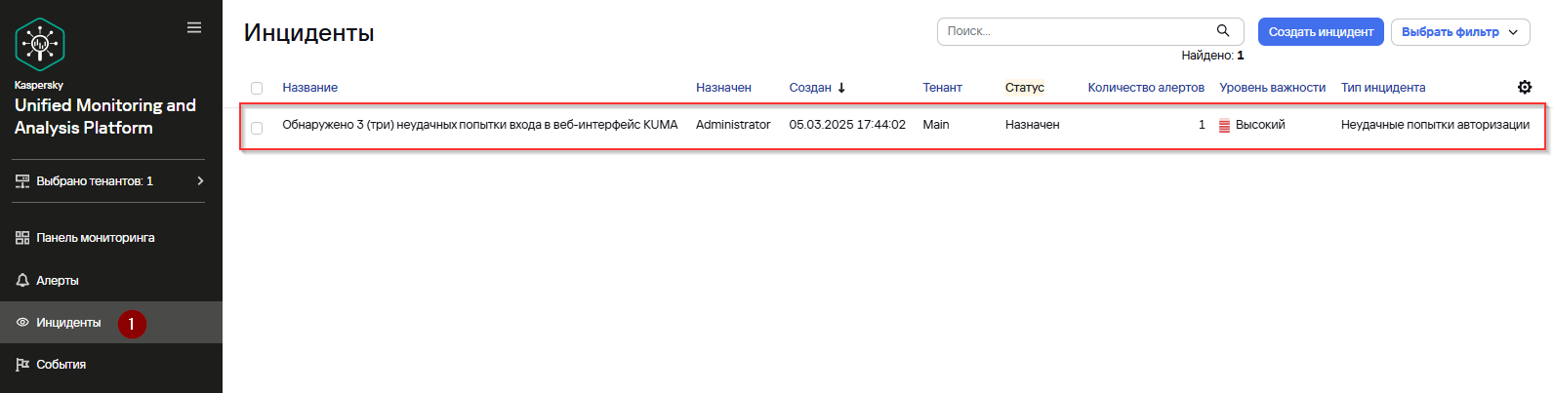This screenshot has height=393, width=1553.
Task: Collapse sidebar using the hamburger menu icon
Action: [194, 27]
